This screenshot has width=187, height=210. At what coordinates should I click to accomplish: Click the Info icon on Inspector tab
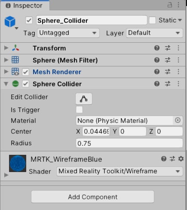tap(8, 6)
